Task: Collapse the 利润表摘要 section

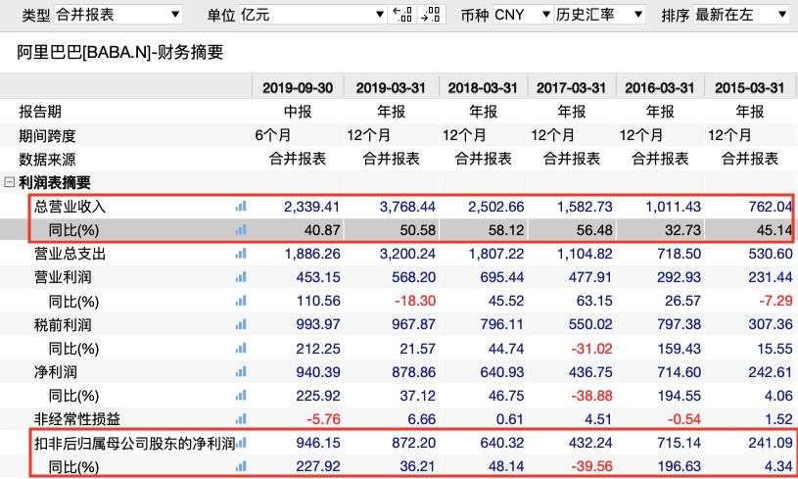Action: tap(9, 182)
